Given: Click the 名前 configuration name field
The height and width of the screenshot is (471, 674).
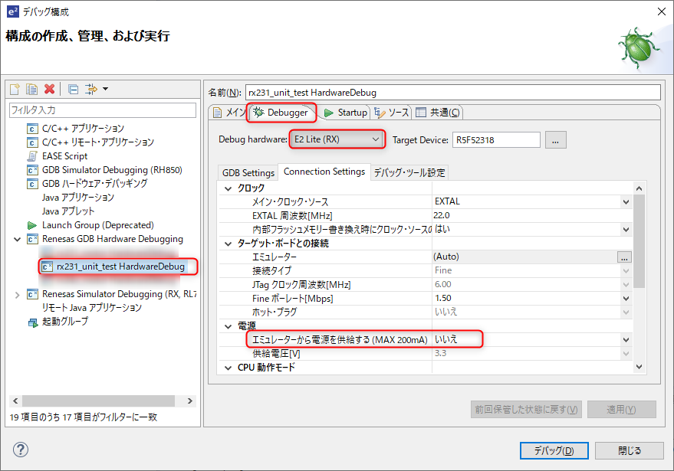Looking at the screenshot, I should [x=452, y=93].
